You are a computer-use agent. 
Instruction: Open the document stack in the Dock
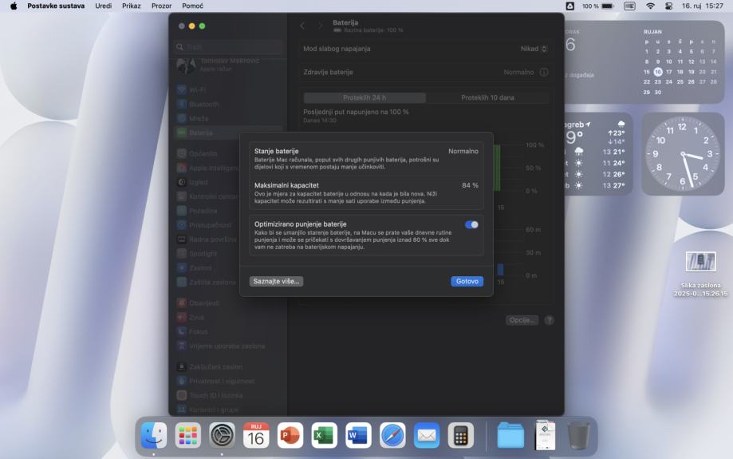point(545,436)
